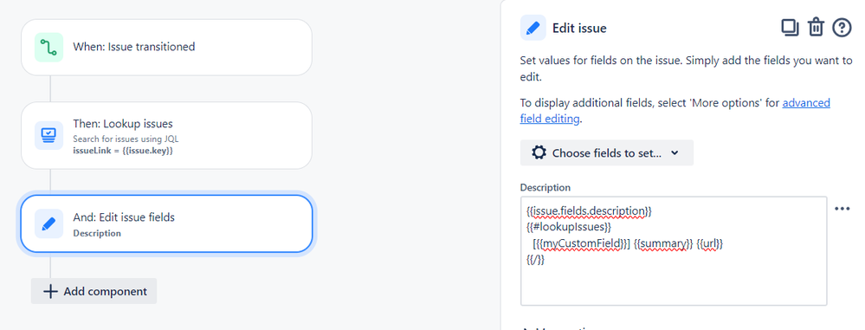The width and height of the screenshot is (865, 330).
Task: Click inside the Description text area
Action: tap(674, 251)
